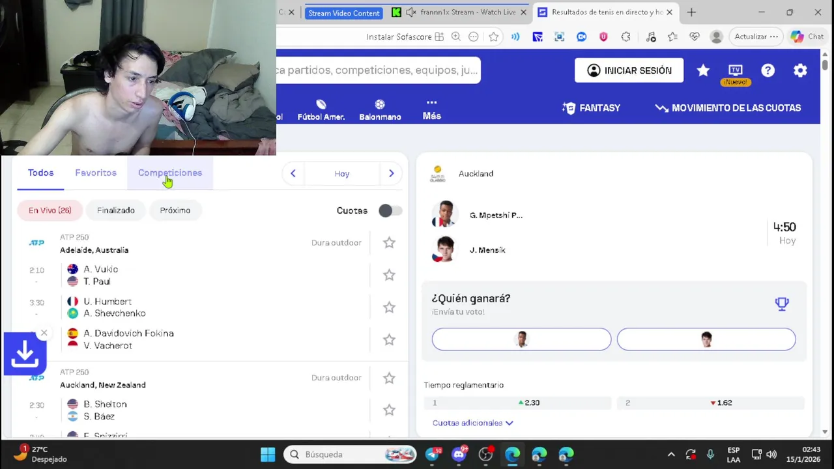Image resolution: width=834 pixels, height=469 pixels.
Task: Open browser extensions puzzle icon
Action: [x=625, y=37]
